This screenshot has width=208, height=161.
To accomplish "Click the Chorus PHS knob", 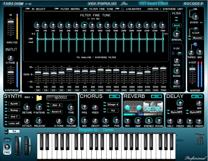I will tap(117, 120).
